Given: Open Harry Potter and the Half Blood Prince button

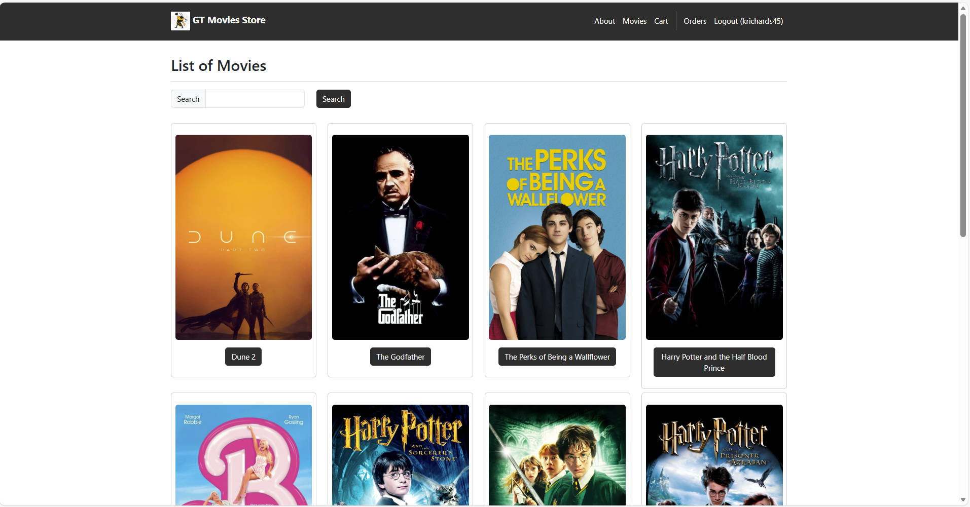Looking at the screenshot, I should coord(714,362).
